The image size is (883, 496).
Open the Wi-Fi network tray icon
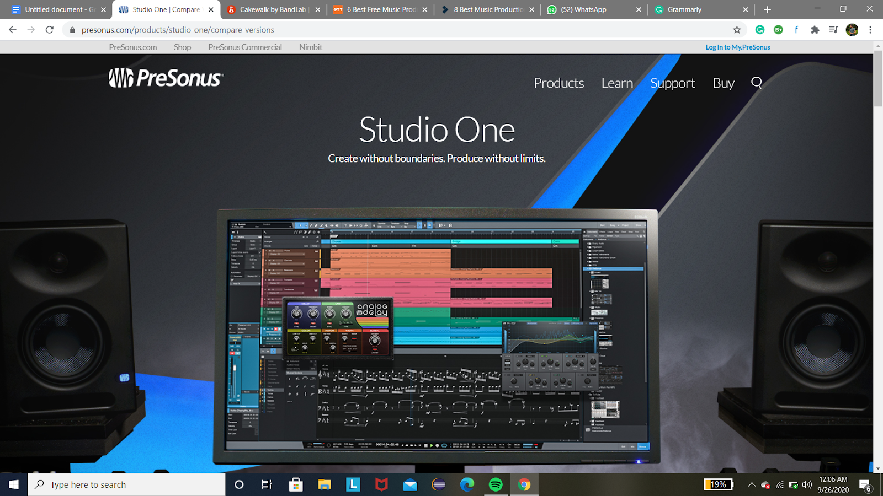pyautogui.click(x=780, y=485)
